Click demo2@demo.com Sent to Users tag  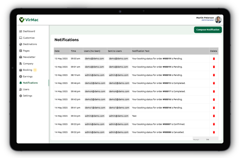[x=119, y=83]
